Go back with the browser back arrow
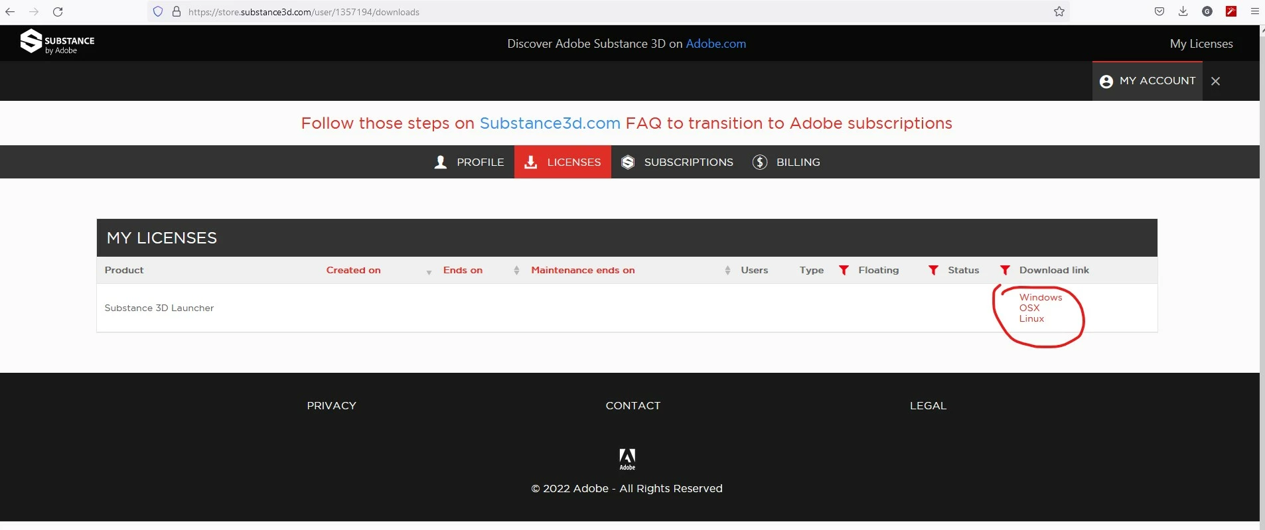 [10, 11]
